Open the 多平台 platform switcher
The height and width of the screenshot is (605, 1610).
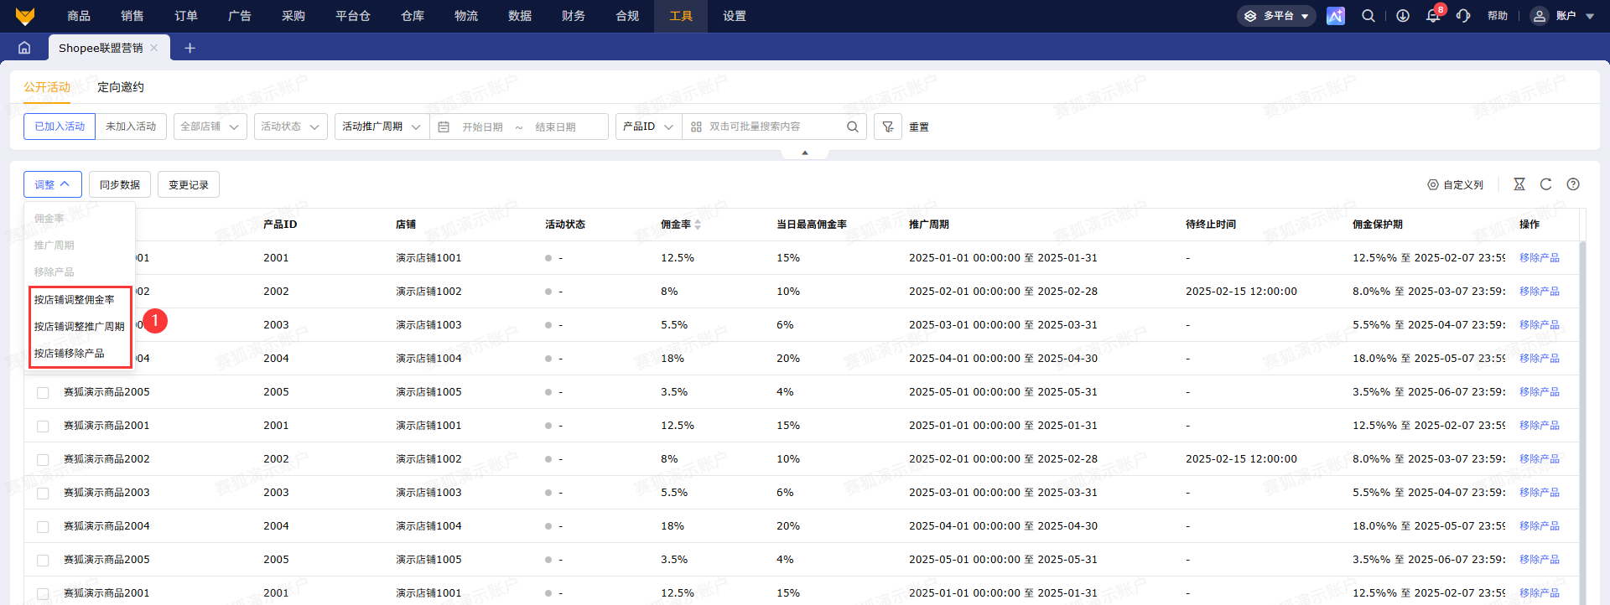[1276, 16]
